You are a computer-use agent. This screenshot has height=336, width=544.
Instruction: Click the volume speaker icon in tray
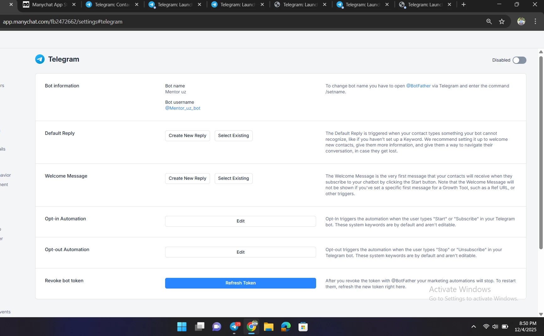[x=495, y=327]
